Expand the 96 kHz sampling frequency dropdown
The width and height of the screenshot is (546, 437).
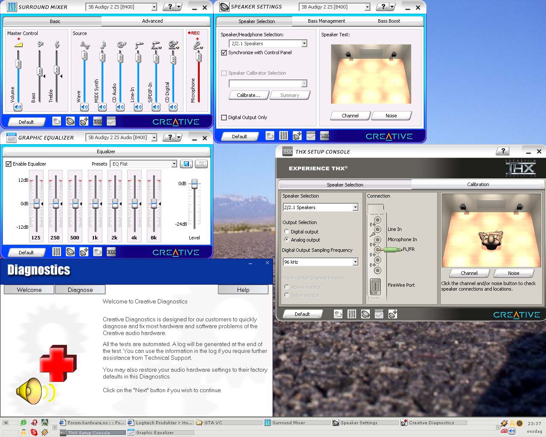click(355, 262)
